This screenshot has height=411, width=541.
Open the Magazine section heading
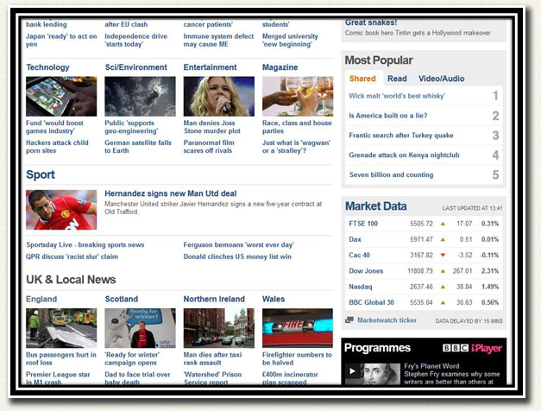(280, 67)
